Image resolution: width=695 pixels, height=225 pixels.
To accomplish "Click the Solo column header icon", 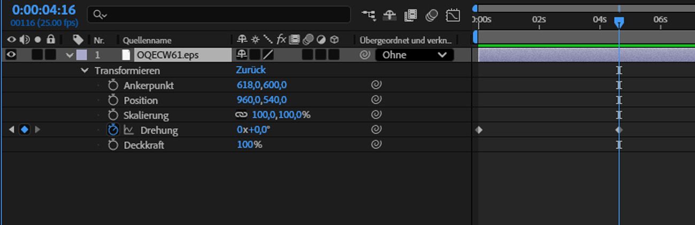I will coord(37,40).
